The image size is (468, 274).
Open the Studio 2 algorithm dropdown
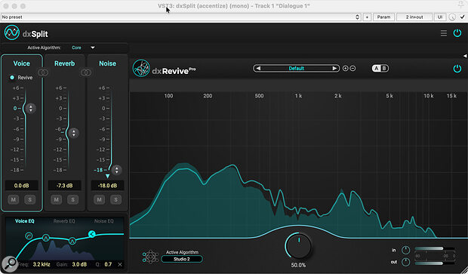pos(182,259)
